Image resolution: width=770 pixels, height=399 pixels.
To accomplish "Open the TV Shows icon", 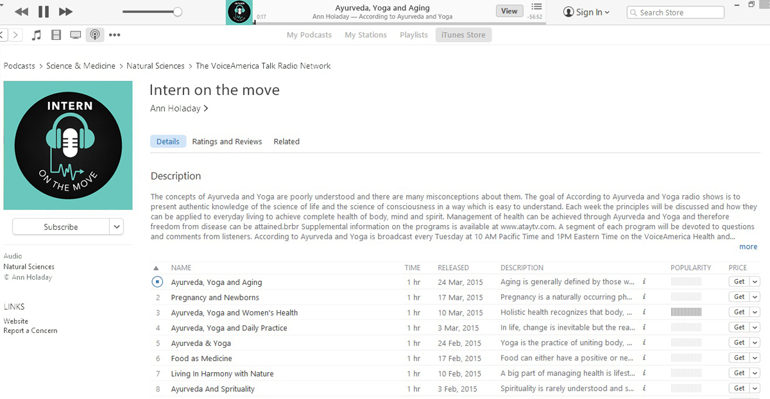I will coord(76,35).
